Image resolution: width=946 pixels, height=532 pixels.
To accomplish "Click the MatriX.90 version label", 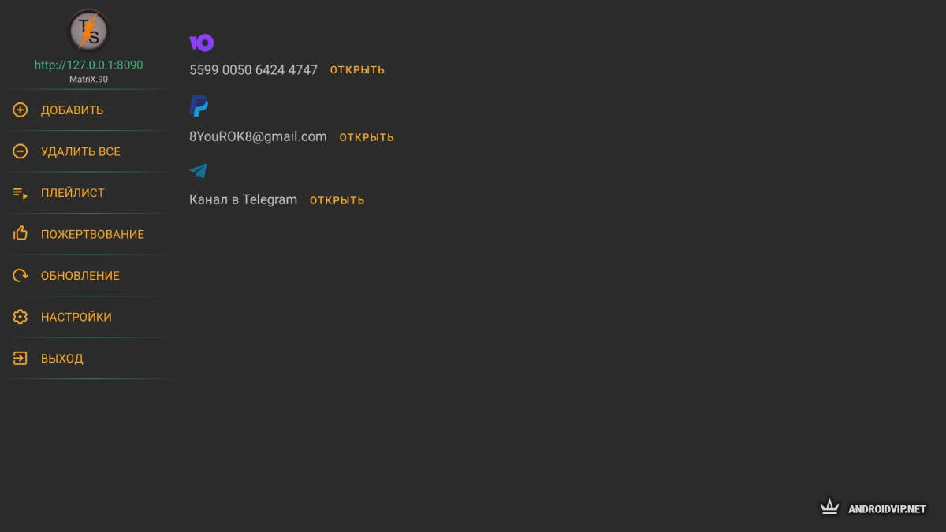I will [x=88, y=80].
